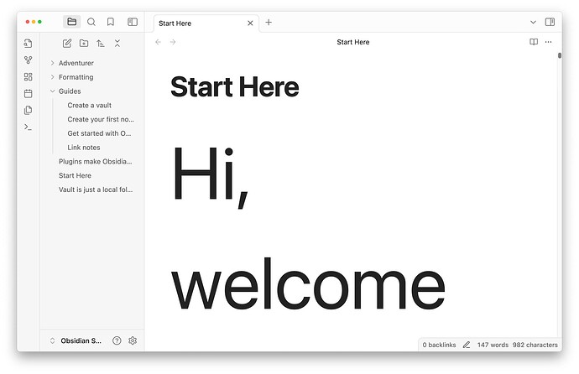Select the 'Start Here' tab
The height and width of the screenshot is (374, 579).
tap(206, 23)
